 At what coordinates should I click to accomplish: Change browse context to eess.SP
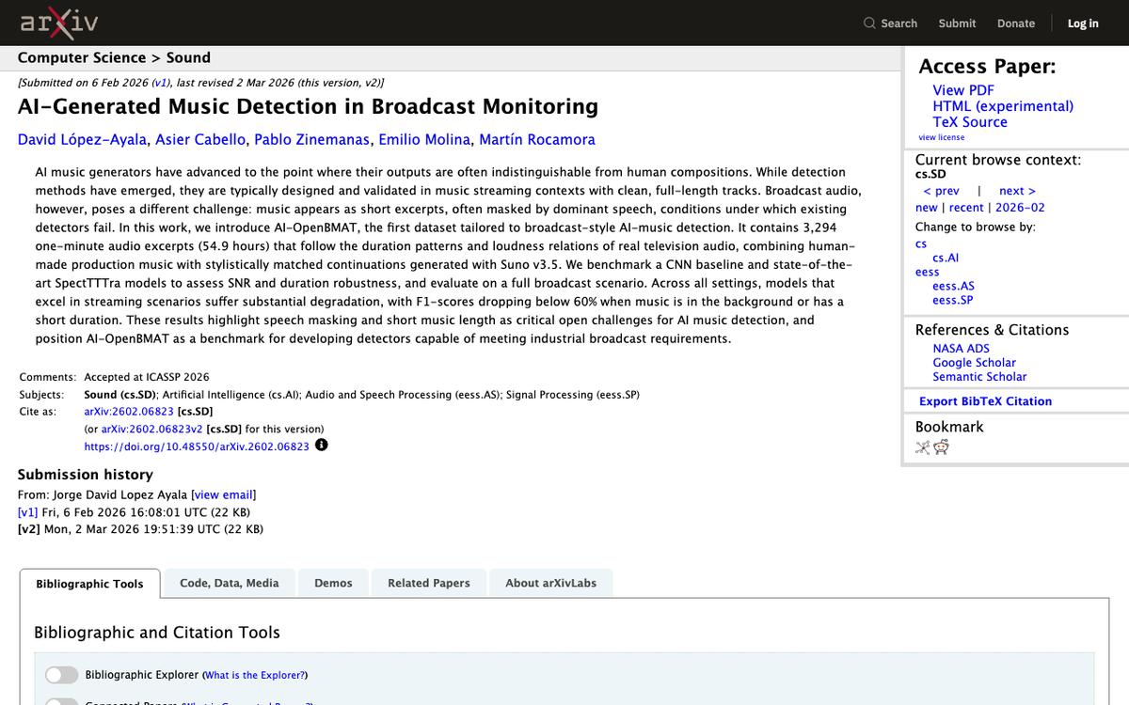pyautogui.click(x=953, y=300)
